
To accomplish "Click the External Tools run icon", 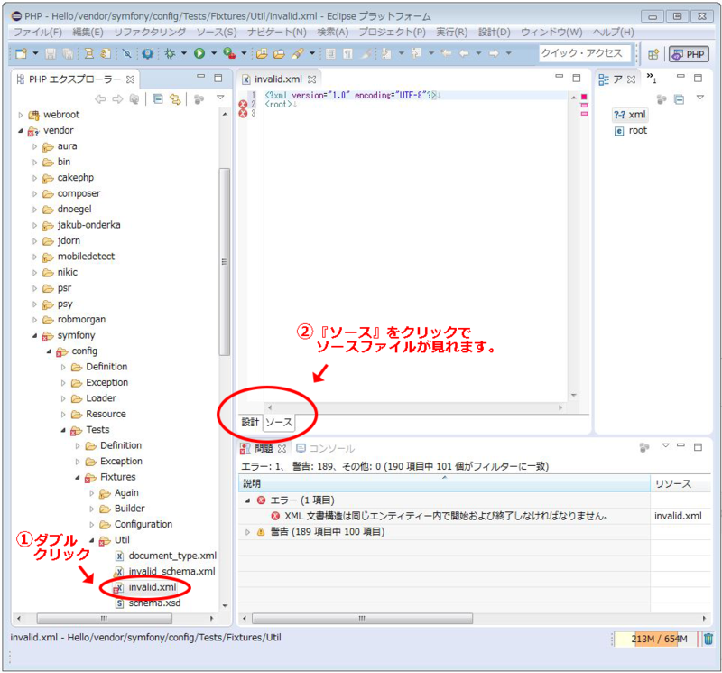I will 229,53.
